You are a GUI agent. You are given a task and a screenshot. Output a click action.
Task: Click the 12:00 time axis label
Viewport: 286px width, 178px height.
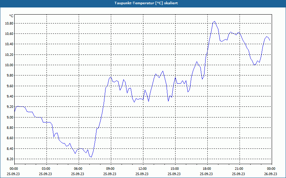pos(143,169)
